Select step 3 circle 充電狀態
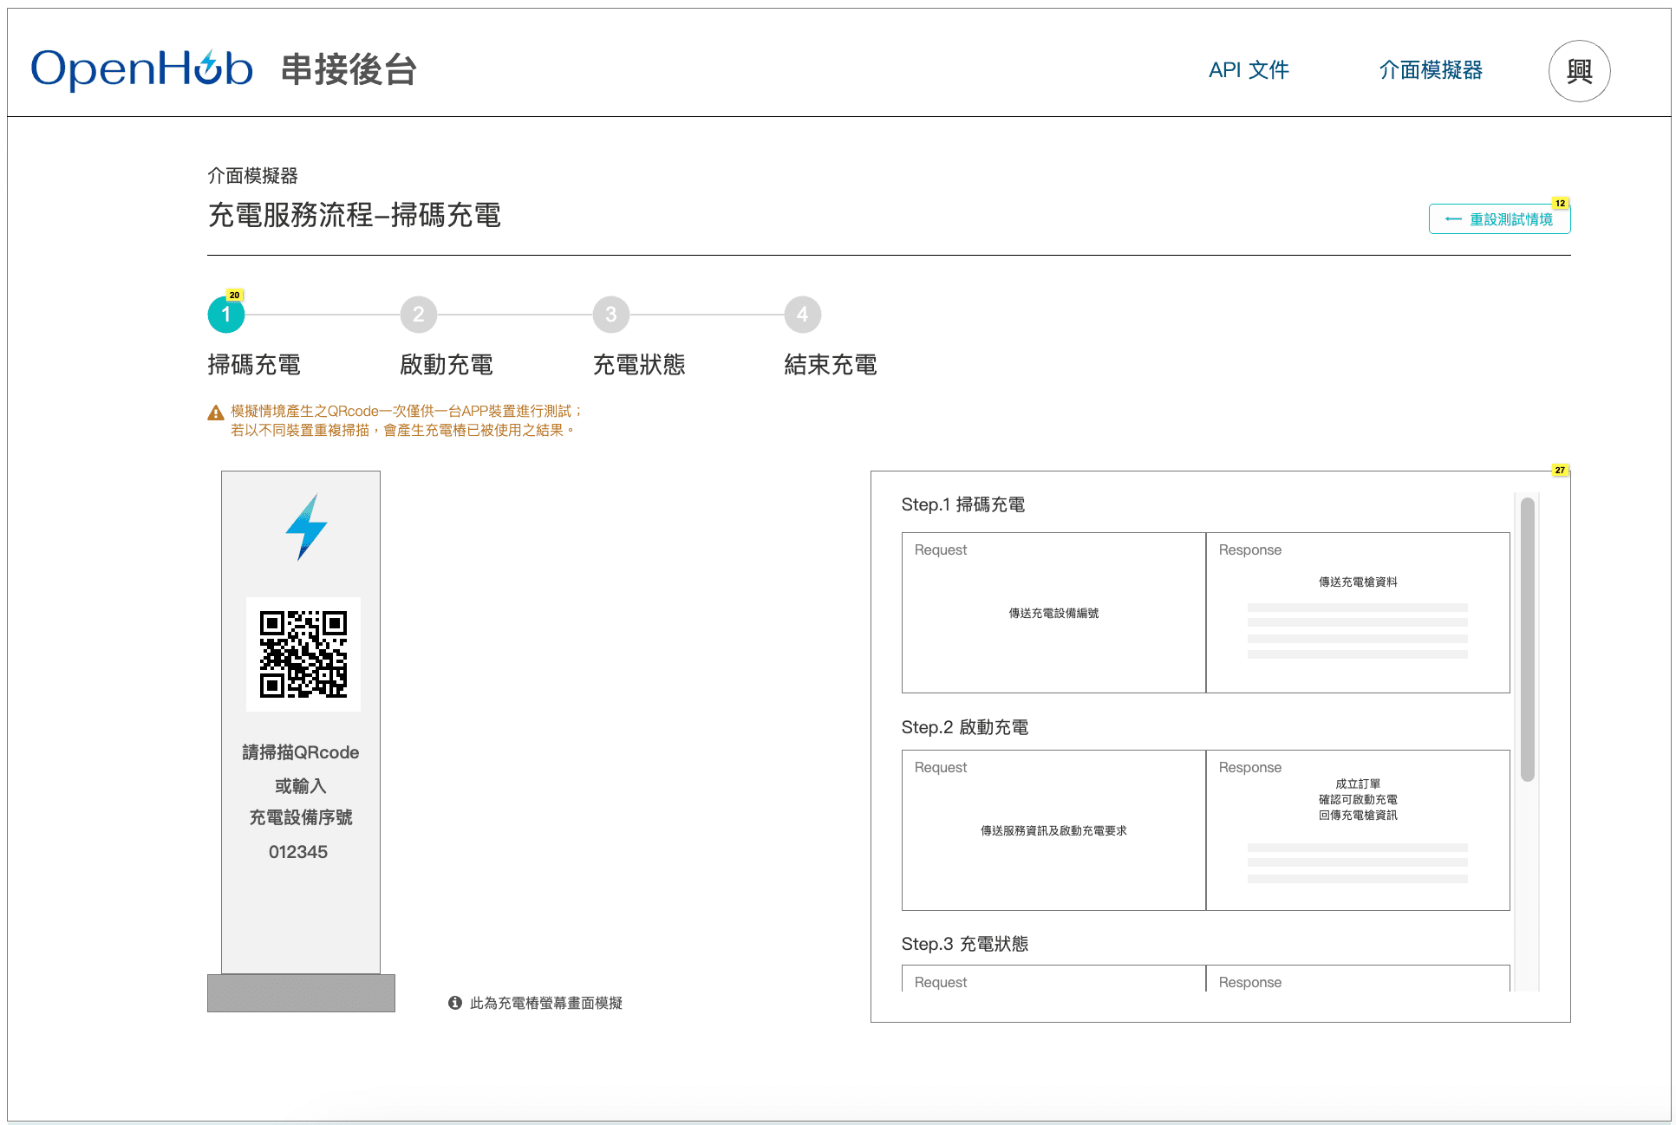 point(611,315)
